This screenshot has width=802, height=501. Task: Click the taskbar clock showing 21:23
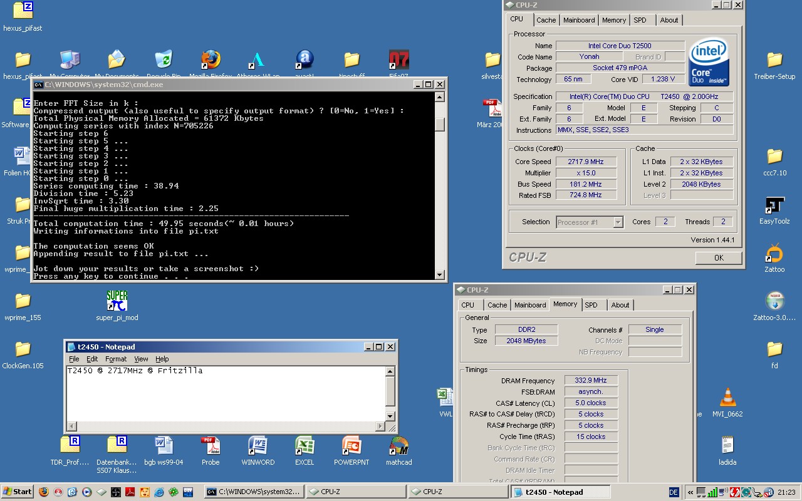pos(786,492)
